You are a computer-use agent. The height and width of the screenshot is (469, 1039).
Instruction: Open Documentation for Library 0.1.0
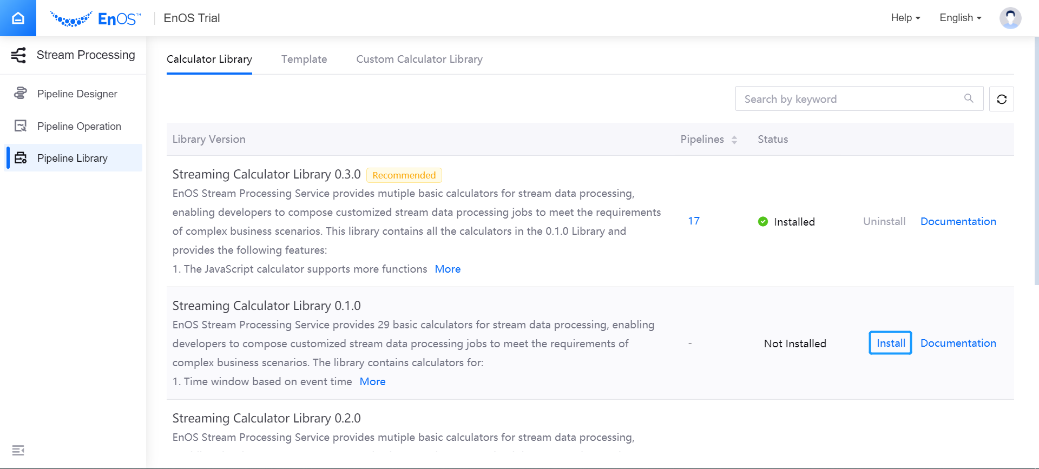coord(958,343)
